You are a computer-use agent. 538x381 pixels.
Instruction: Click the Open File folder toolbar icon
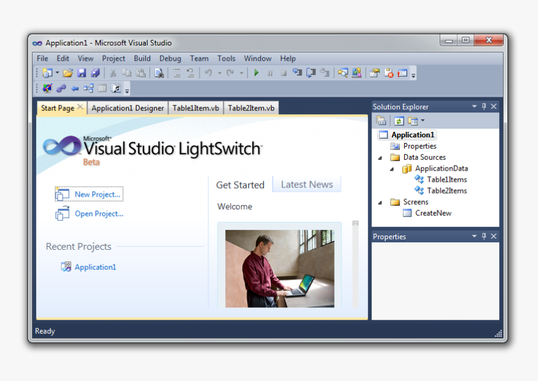tap(68, 72)
